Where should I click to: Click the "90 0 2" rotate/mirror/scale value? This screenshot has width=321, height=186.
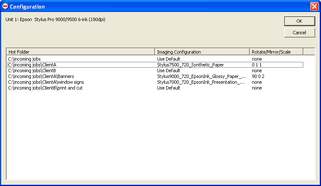(258, 76)
